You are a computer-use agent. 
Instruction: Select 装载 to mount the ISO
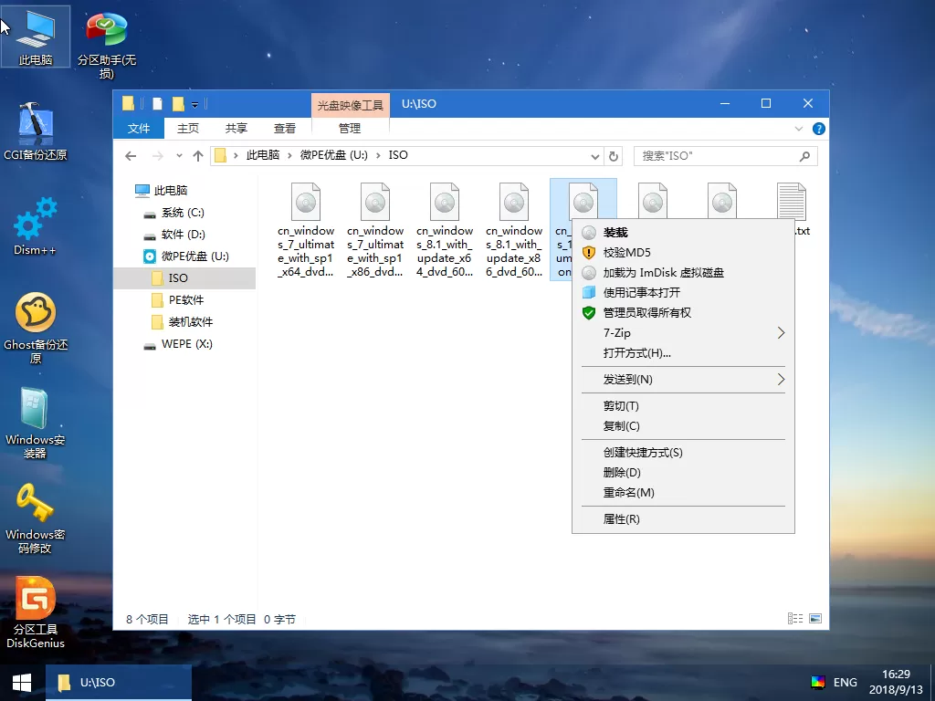(x=615, y=233)
